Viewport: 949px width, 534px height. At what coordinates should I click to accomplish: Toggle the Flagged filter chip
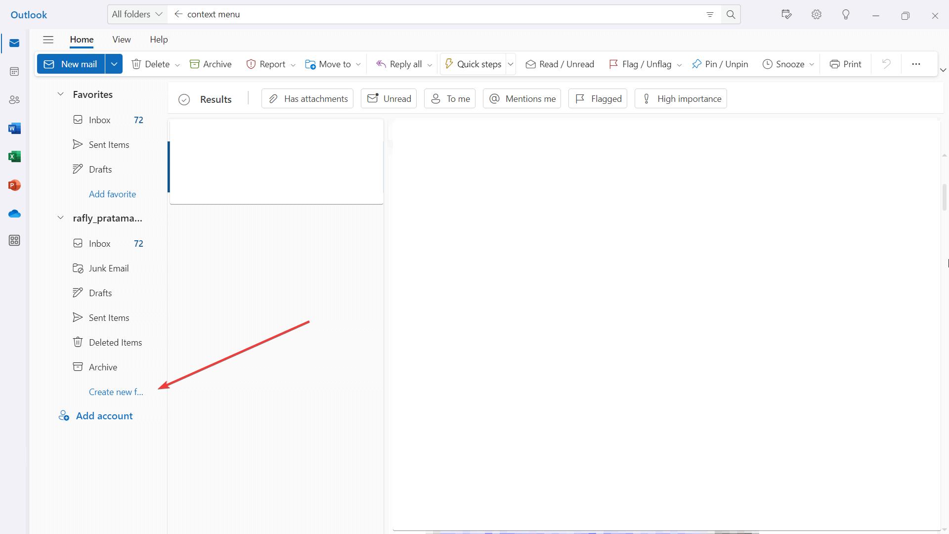(598, 98)
